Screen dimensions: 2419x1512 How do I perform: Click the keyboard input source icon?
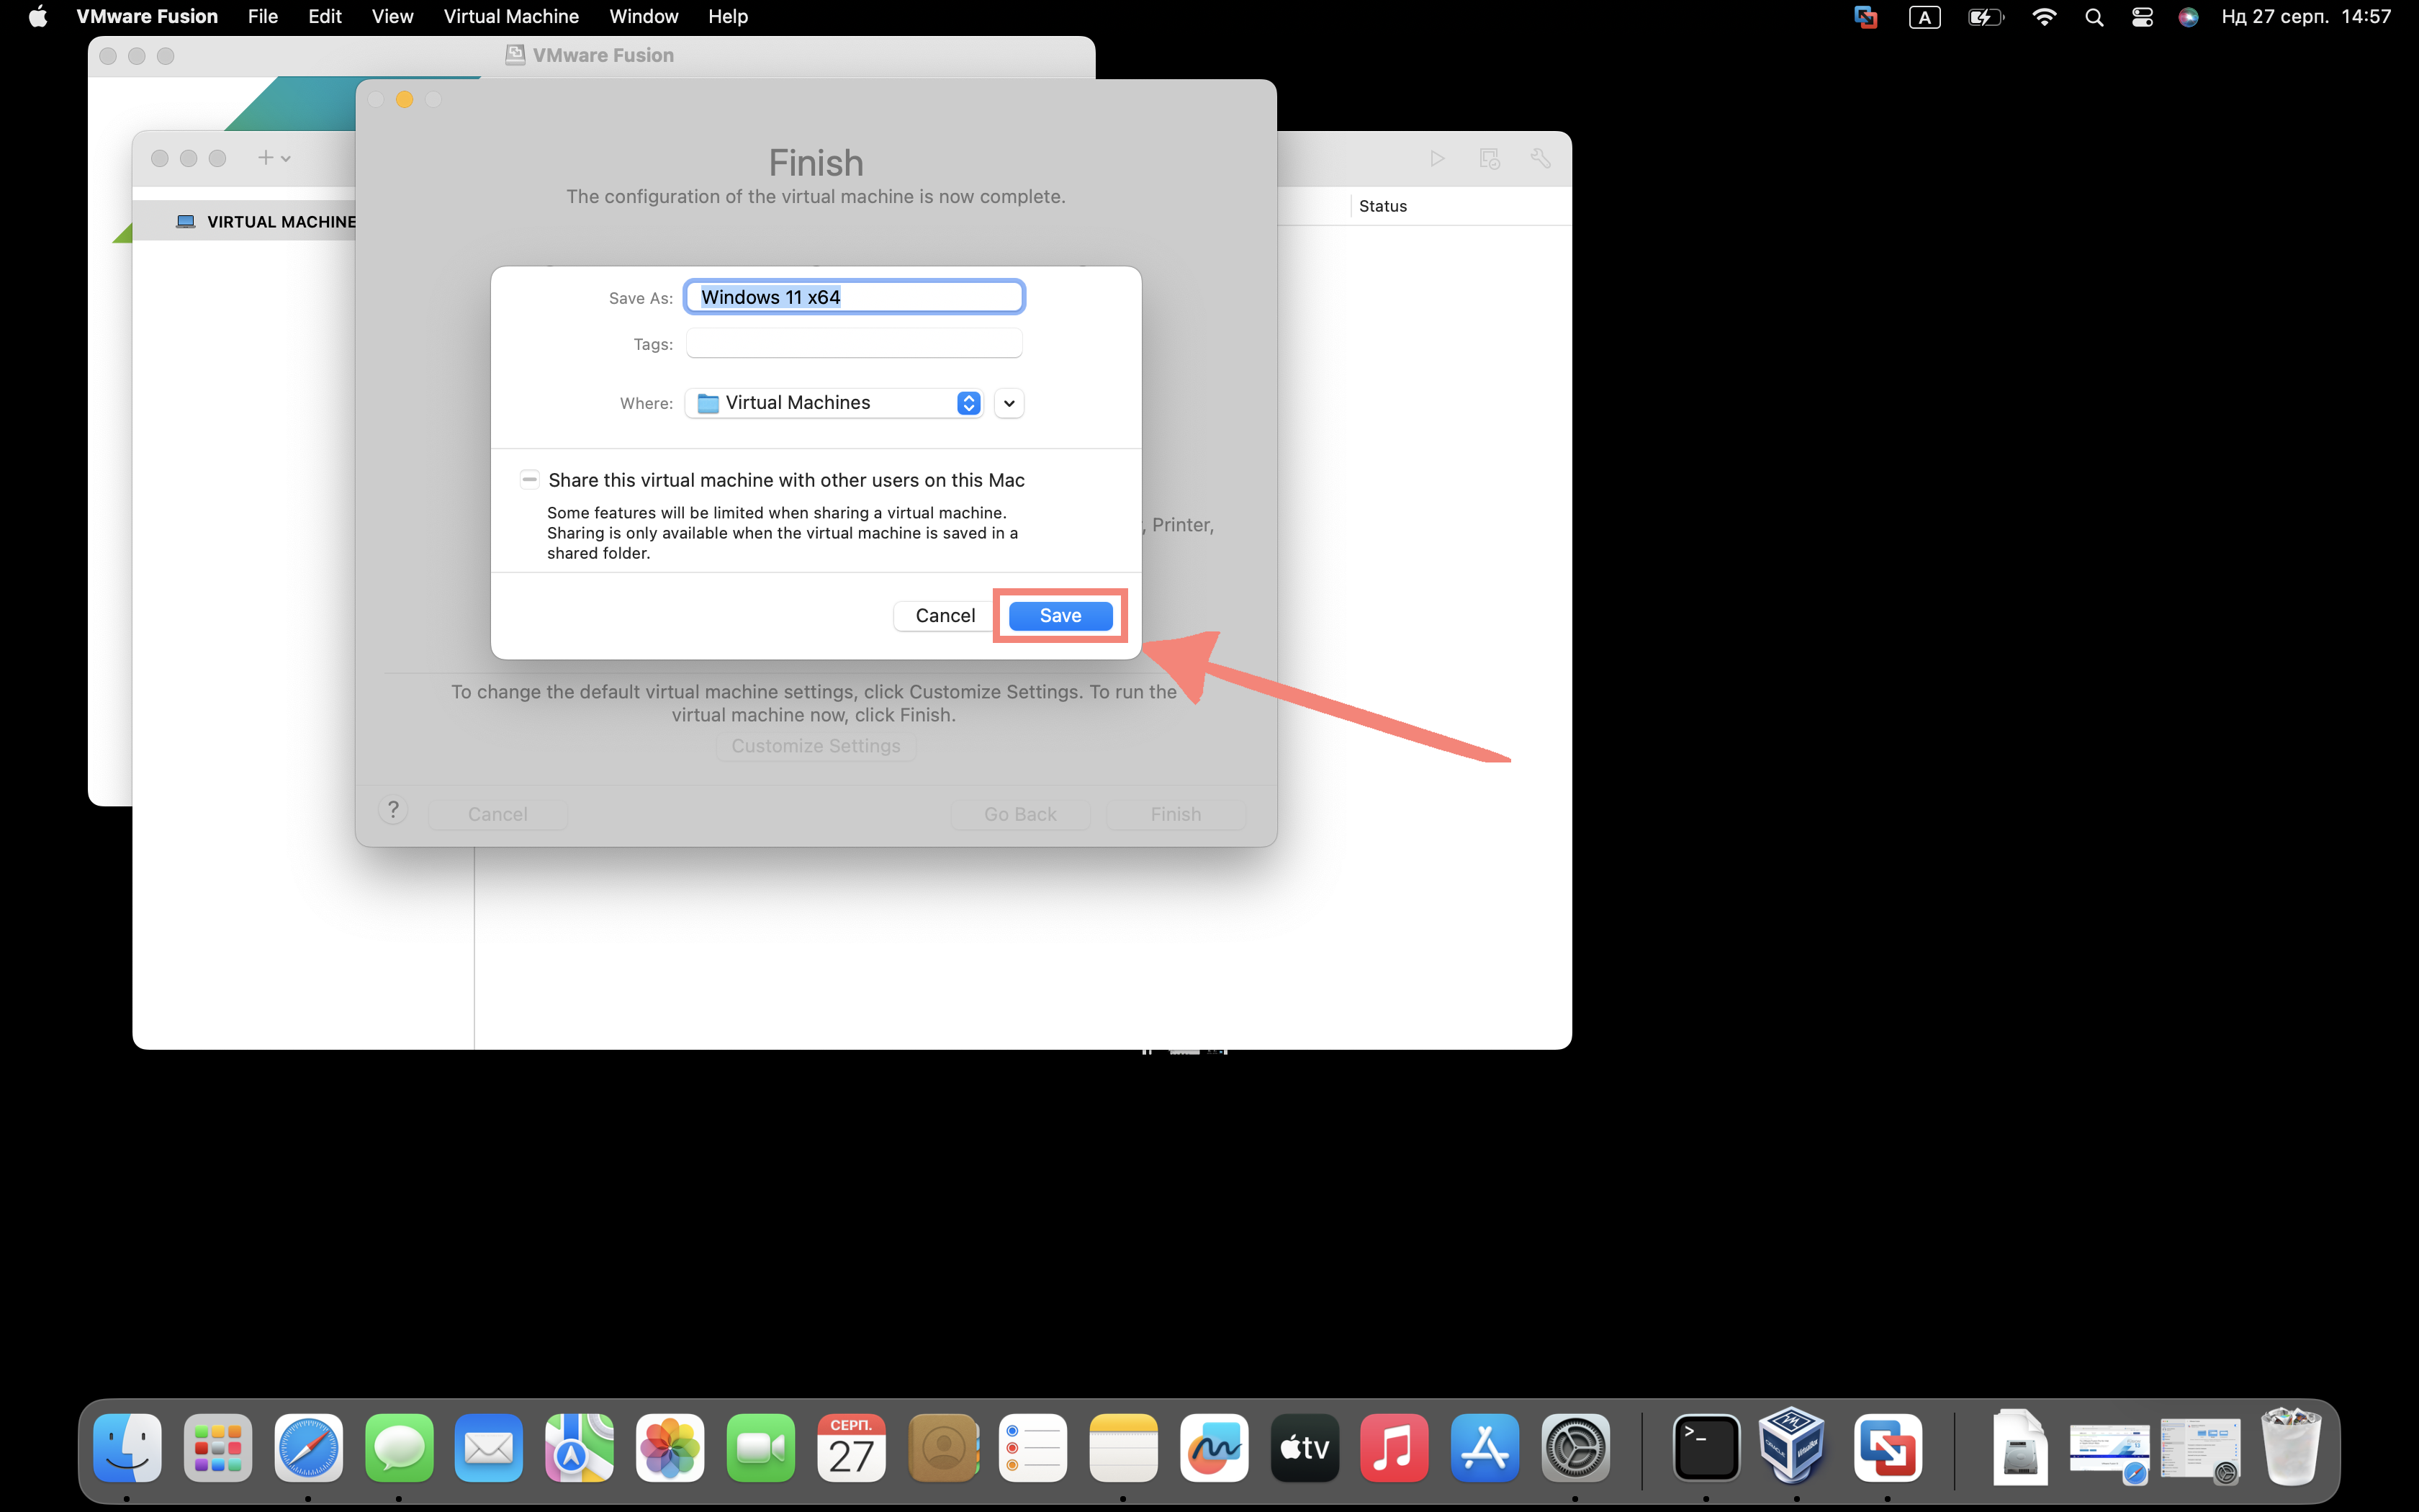(x=1924, y=17)
